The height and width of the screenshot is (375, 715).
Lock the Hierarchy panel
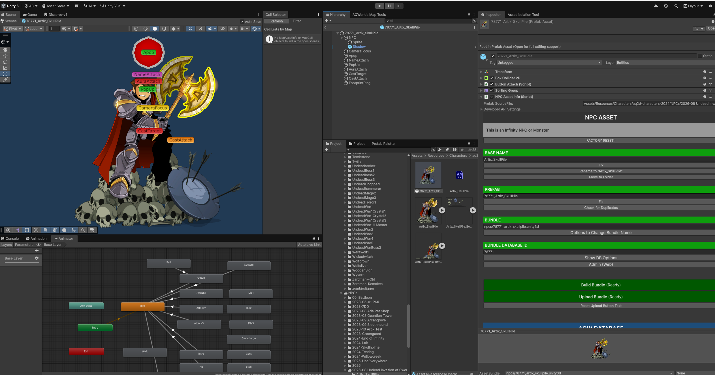point(469,14)
